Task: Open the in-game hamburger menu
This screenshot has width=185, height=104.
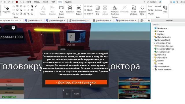Action: pyautogui.click(x=7, y=28)
